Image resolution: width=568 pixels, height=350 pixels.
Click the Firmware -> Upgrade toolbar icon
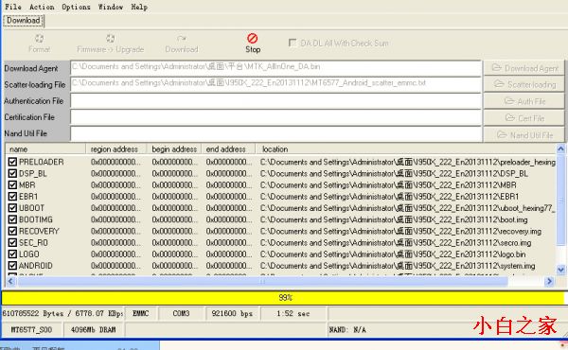click(111, 39)
